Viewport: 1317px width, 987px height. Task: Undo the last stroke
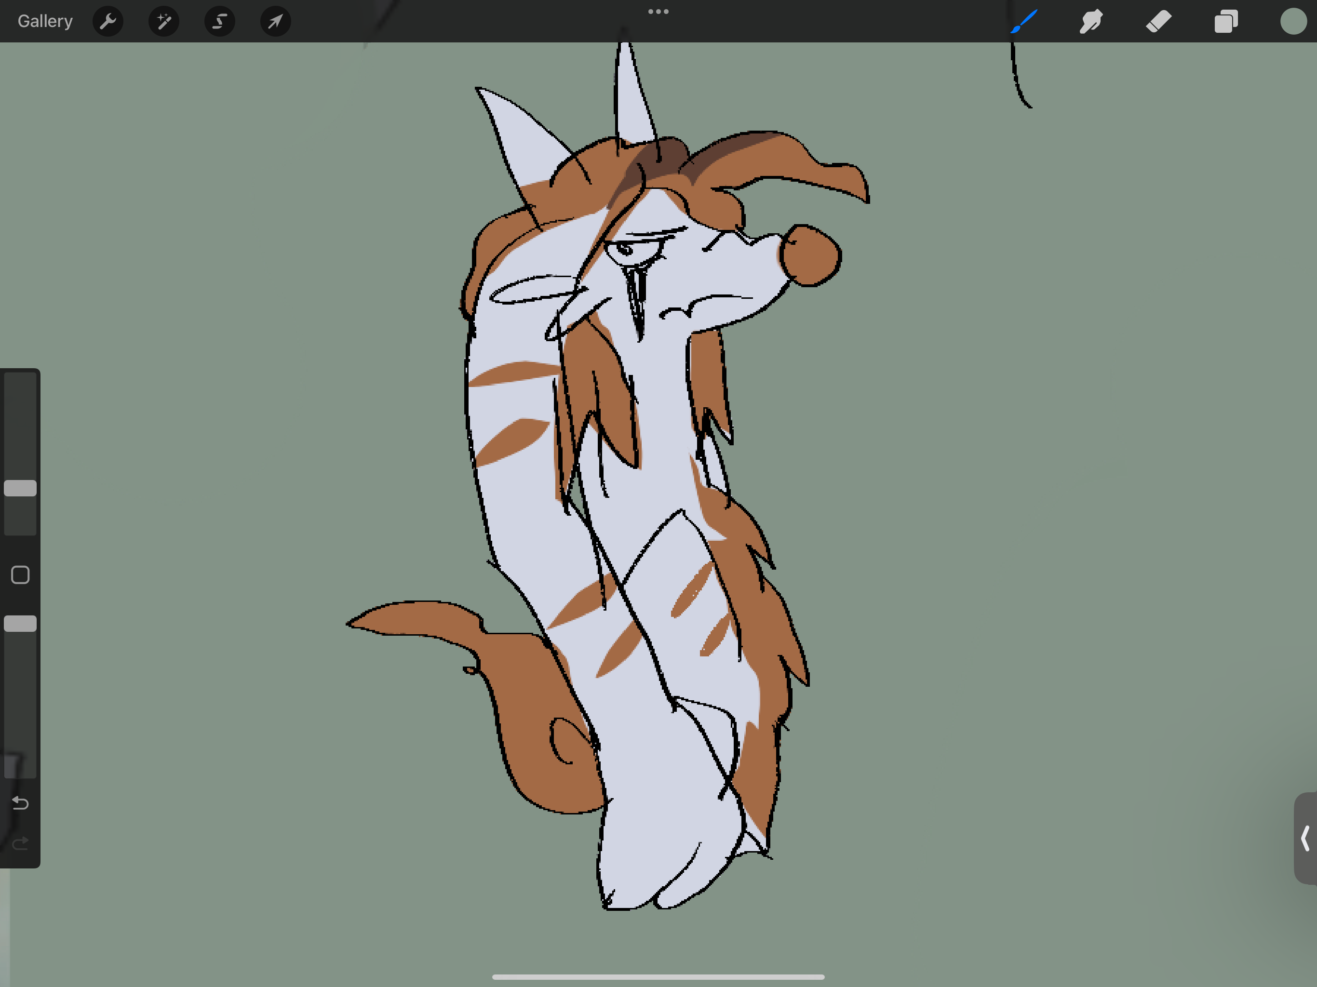pyautogui.click(x=20, y=803)
